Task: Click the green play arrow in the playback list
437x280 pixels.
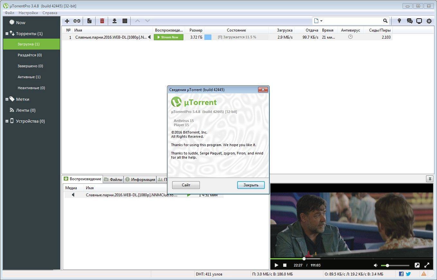Action: point(189,195)
